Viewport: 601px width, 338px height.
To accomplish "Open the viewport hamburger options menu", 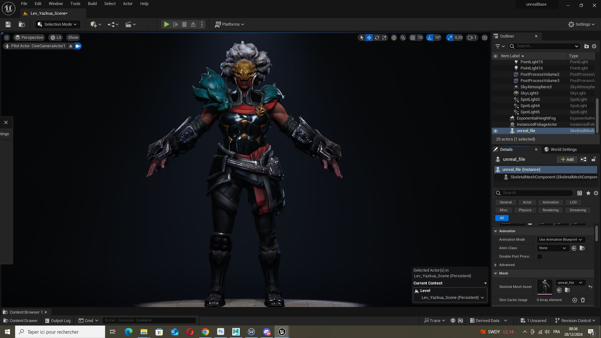I will [x=7, y=38].
